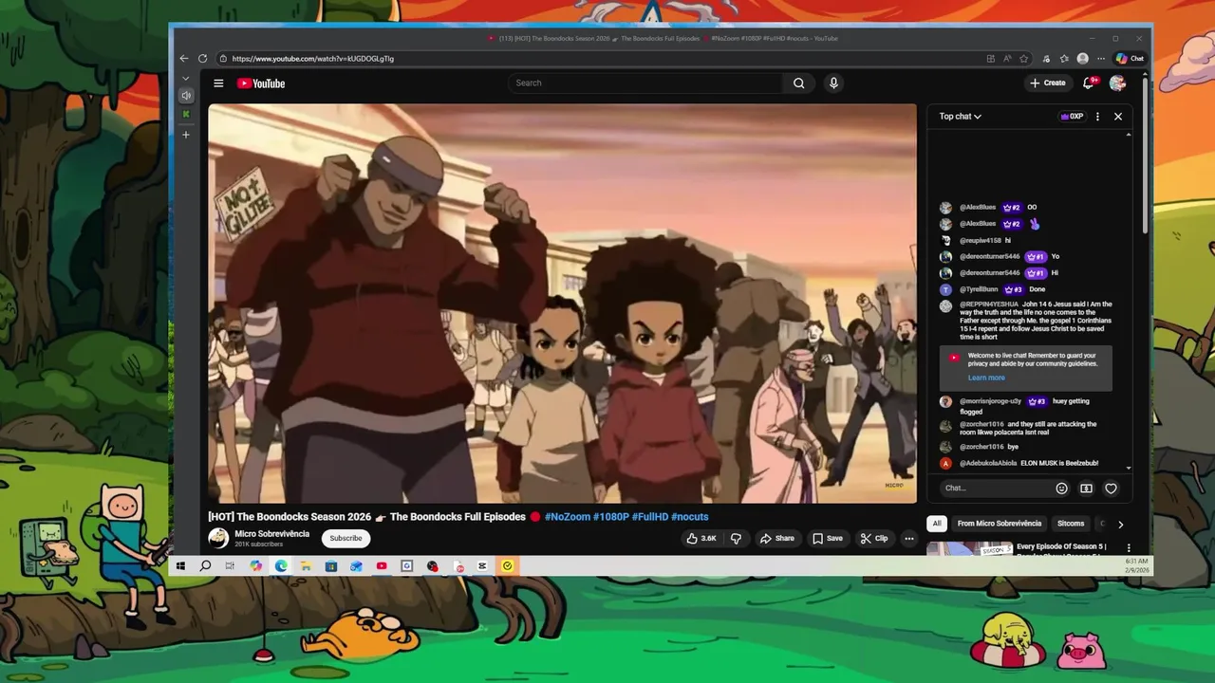The image size is (1215, 683).
Task: Mute tab via vertical tab speaker icon
Action: pyautogui.click(x=186, y=96)
